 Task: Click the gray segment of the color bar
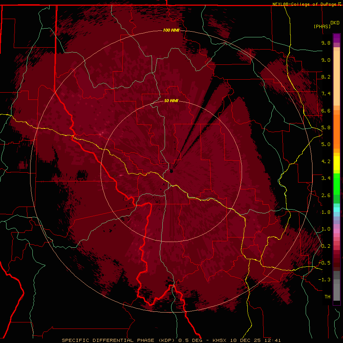(337, 287)
